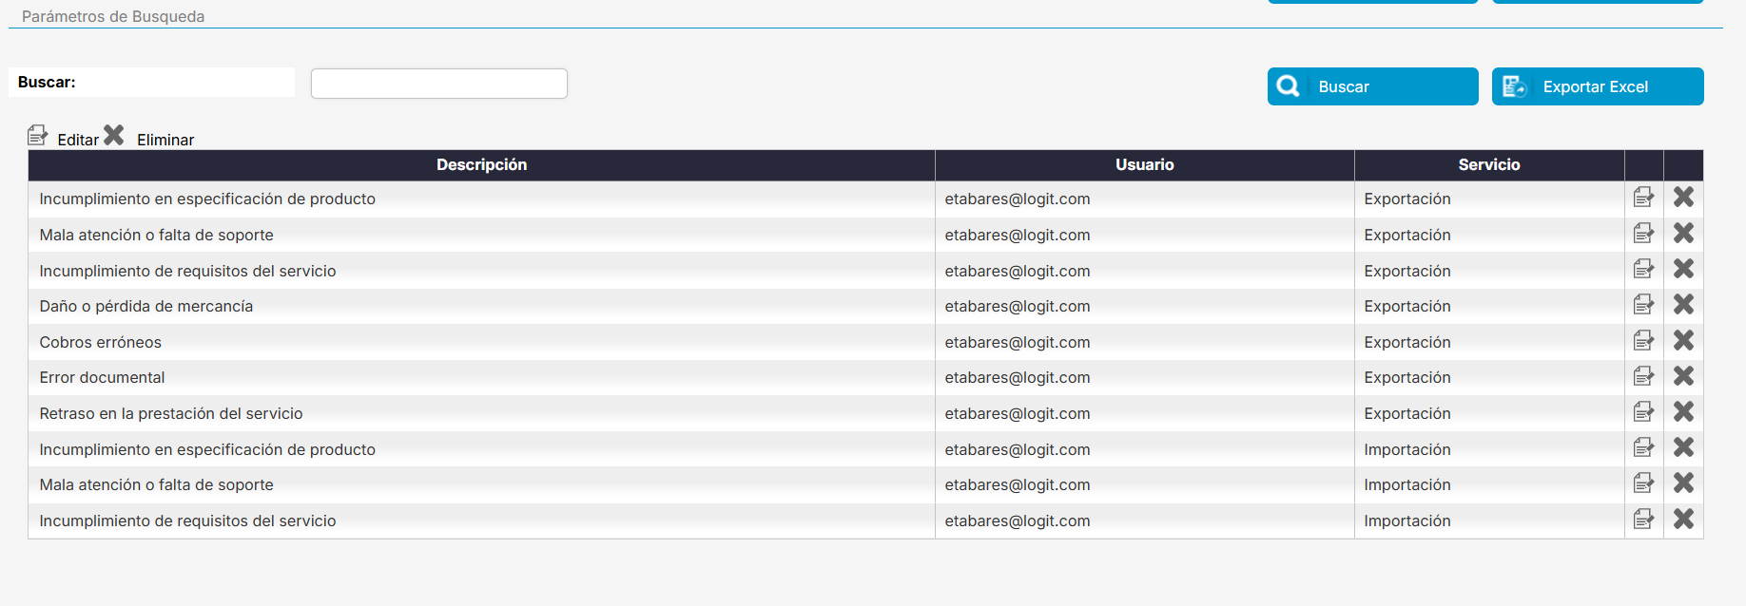Click 'Exportación' in the Cobros erróneos row
The image size is (1746, 606).
1407,342
